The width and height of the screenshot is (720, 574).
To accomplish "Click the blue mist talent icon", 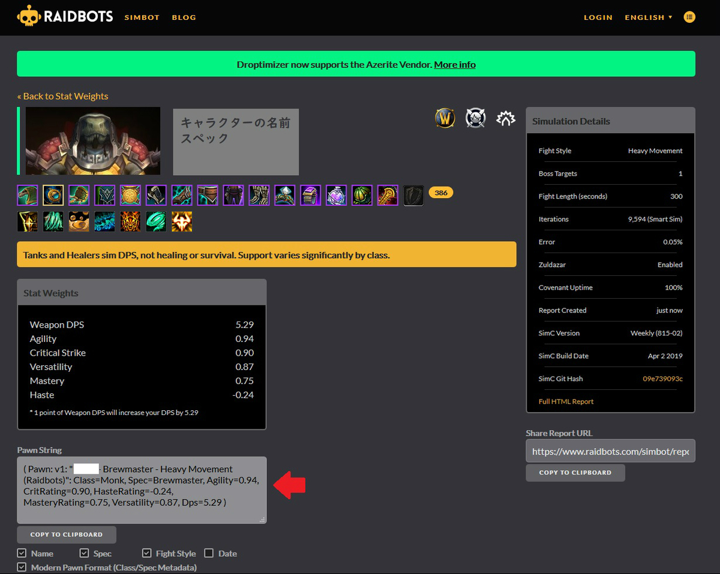I will tap(105, 221).
